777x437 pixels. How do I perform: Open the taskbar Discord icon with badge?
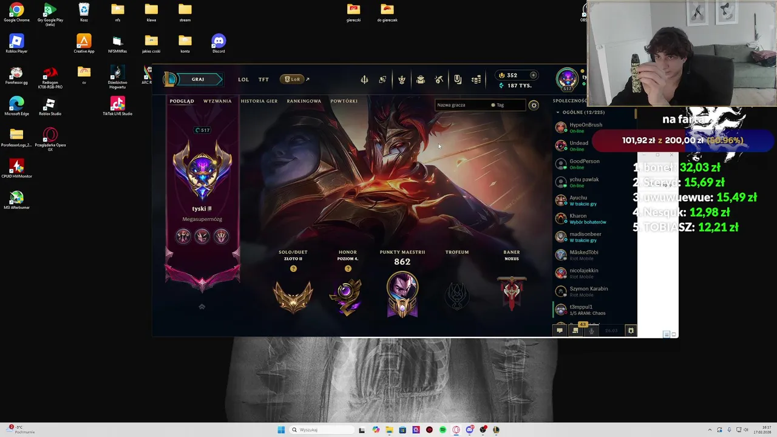(469, 430)
